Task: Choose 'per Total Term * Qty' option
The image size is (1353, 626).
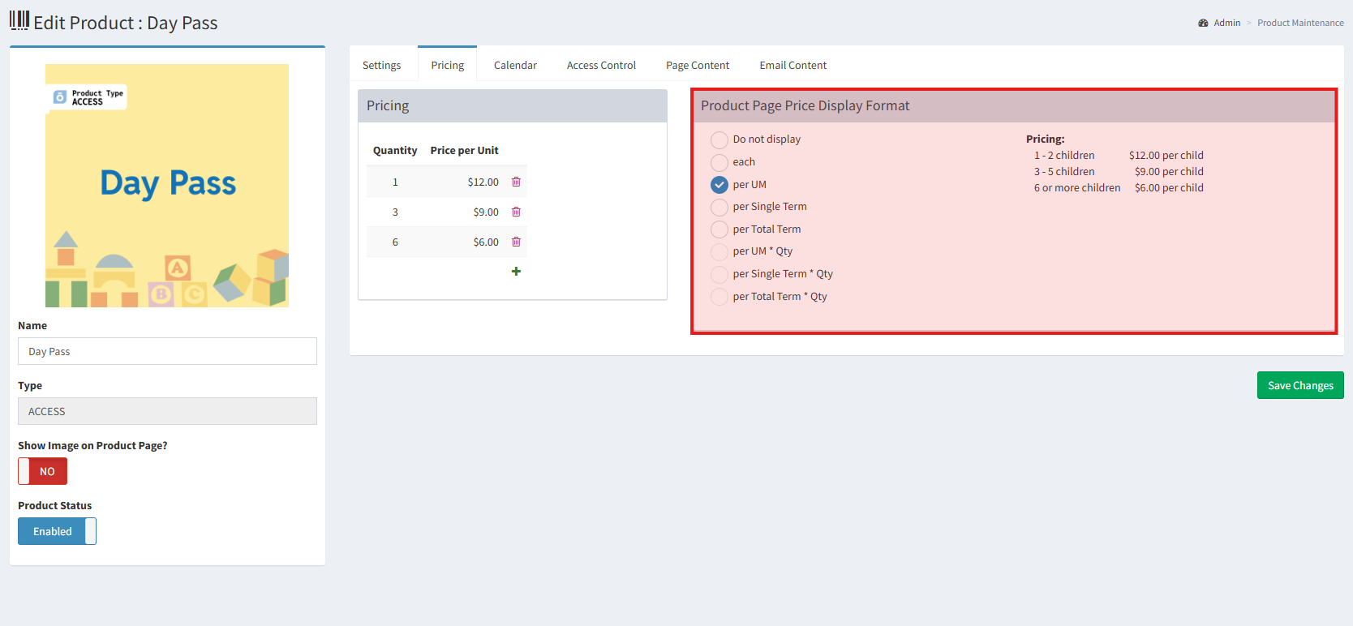Action: point(719,297)
